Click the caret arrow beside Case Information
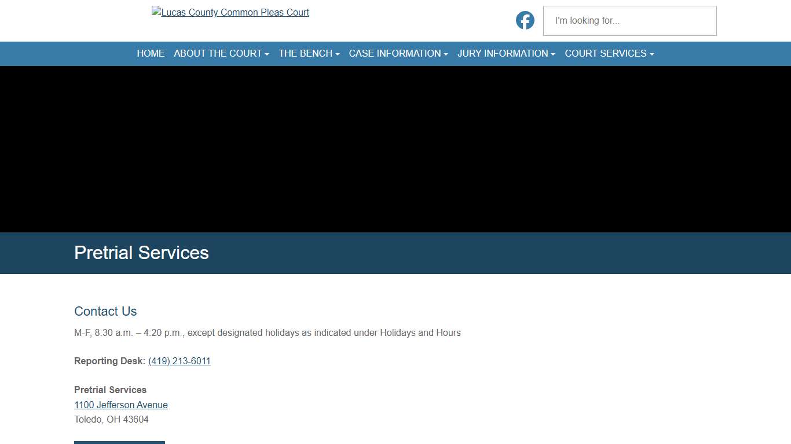Screen dimensions: 791x444 [x=446, y=54]
